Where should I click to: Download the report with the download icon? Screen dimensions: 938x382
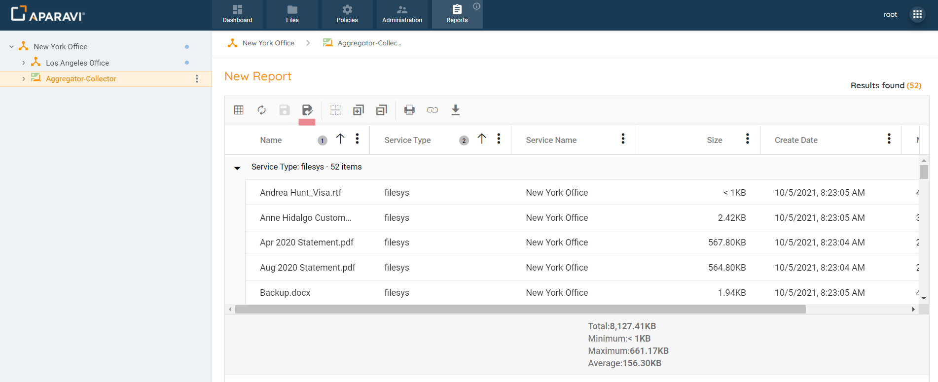pyautogui.click(x=456, y=110)
